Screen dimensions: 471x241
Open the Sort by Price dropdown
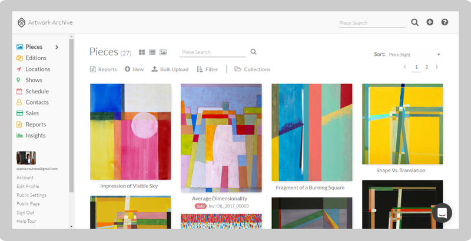coord(414,55)
